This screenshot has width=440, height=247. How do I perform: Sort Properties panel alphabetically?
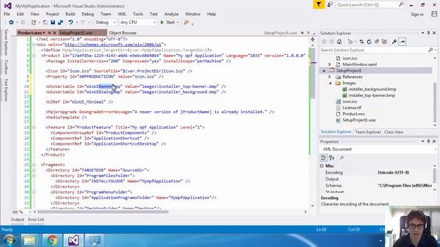tap(331, 158)
